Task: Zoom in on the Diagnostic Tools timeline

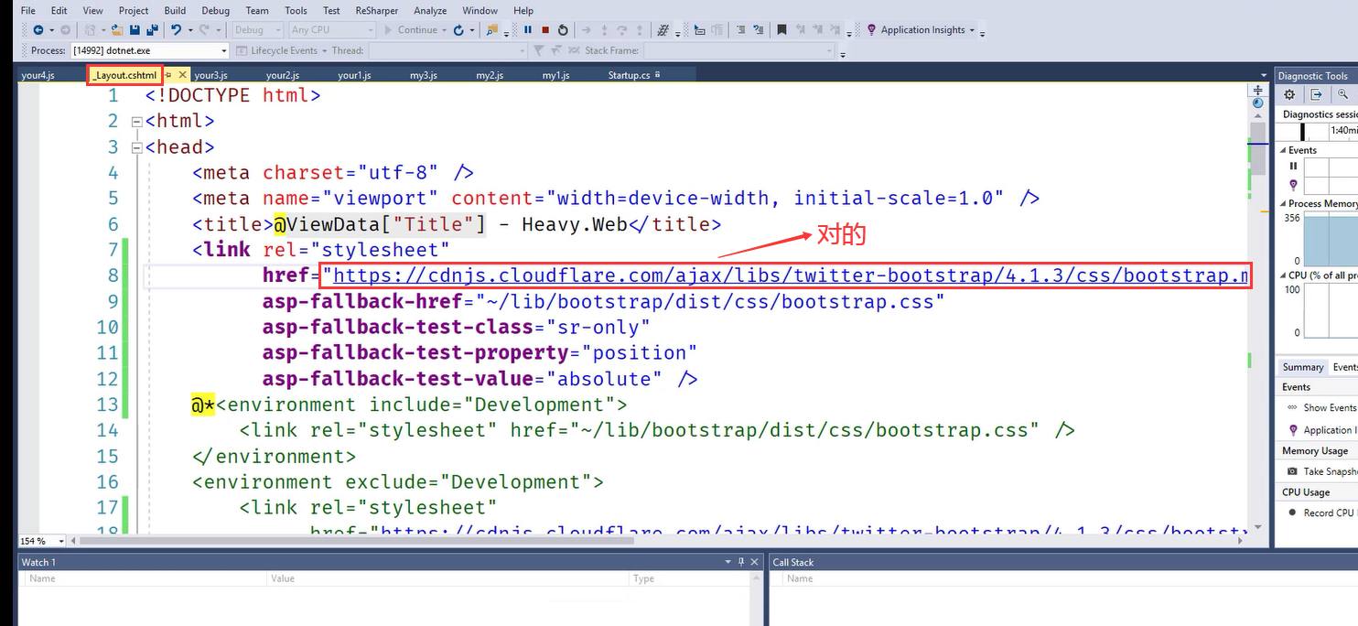Action: [x=1342, y=94]
